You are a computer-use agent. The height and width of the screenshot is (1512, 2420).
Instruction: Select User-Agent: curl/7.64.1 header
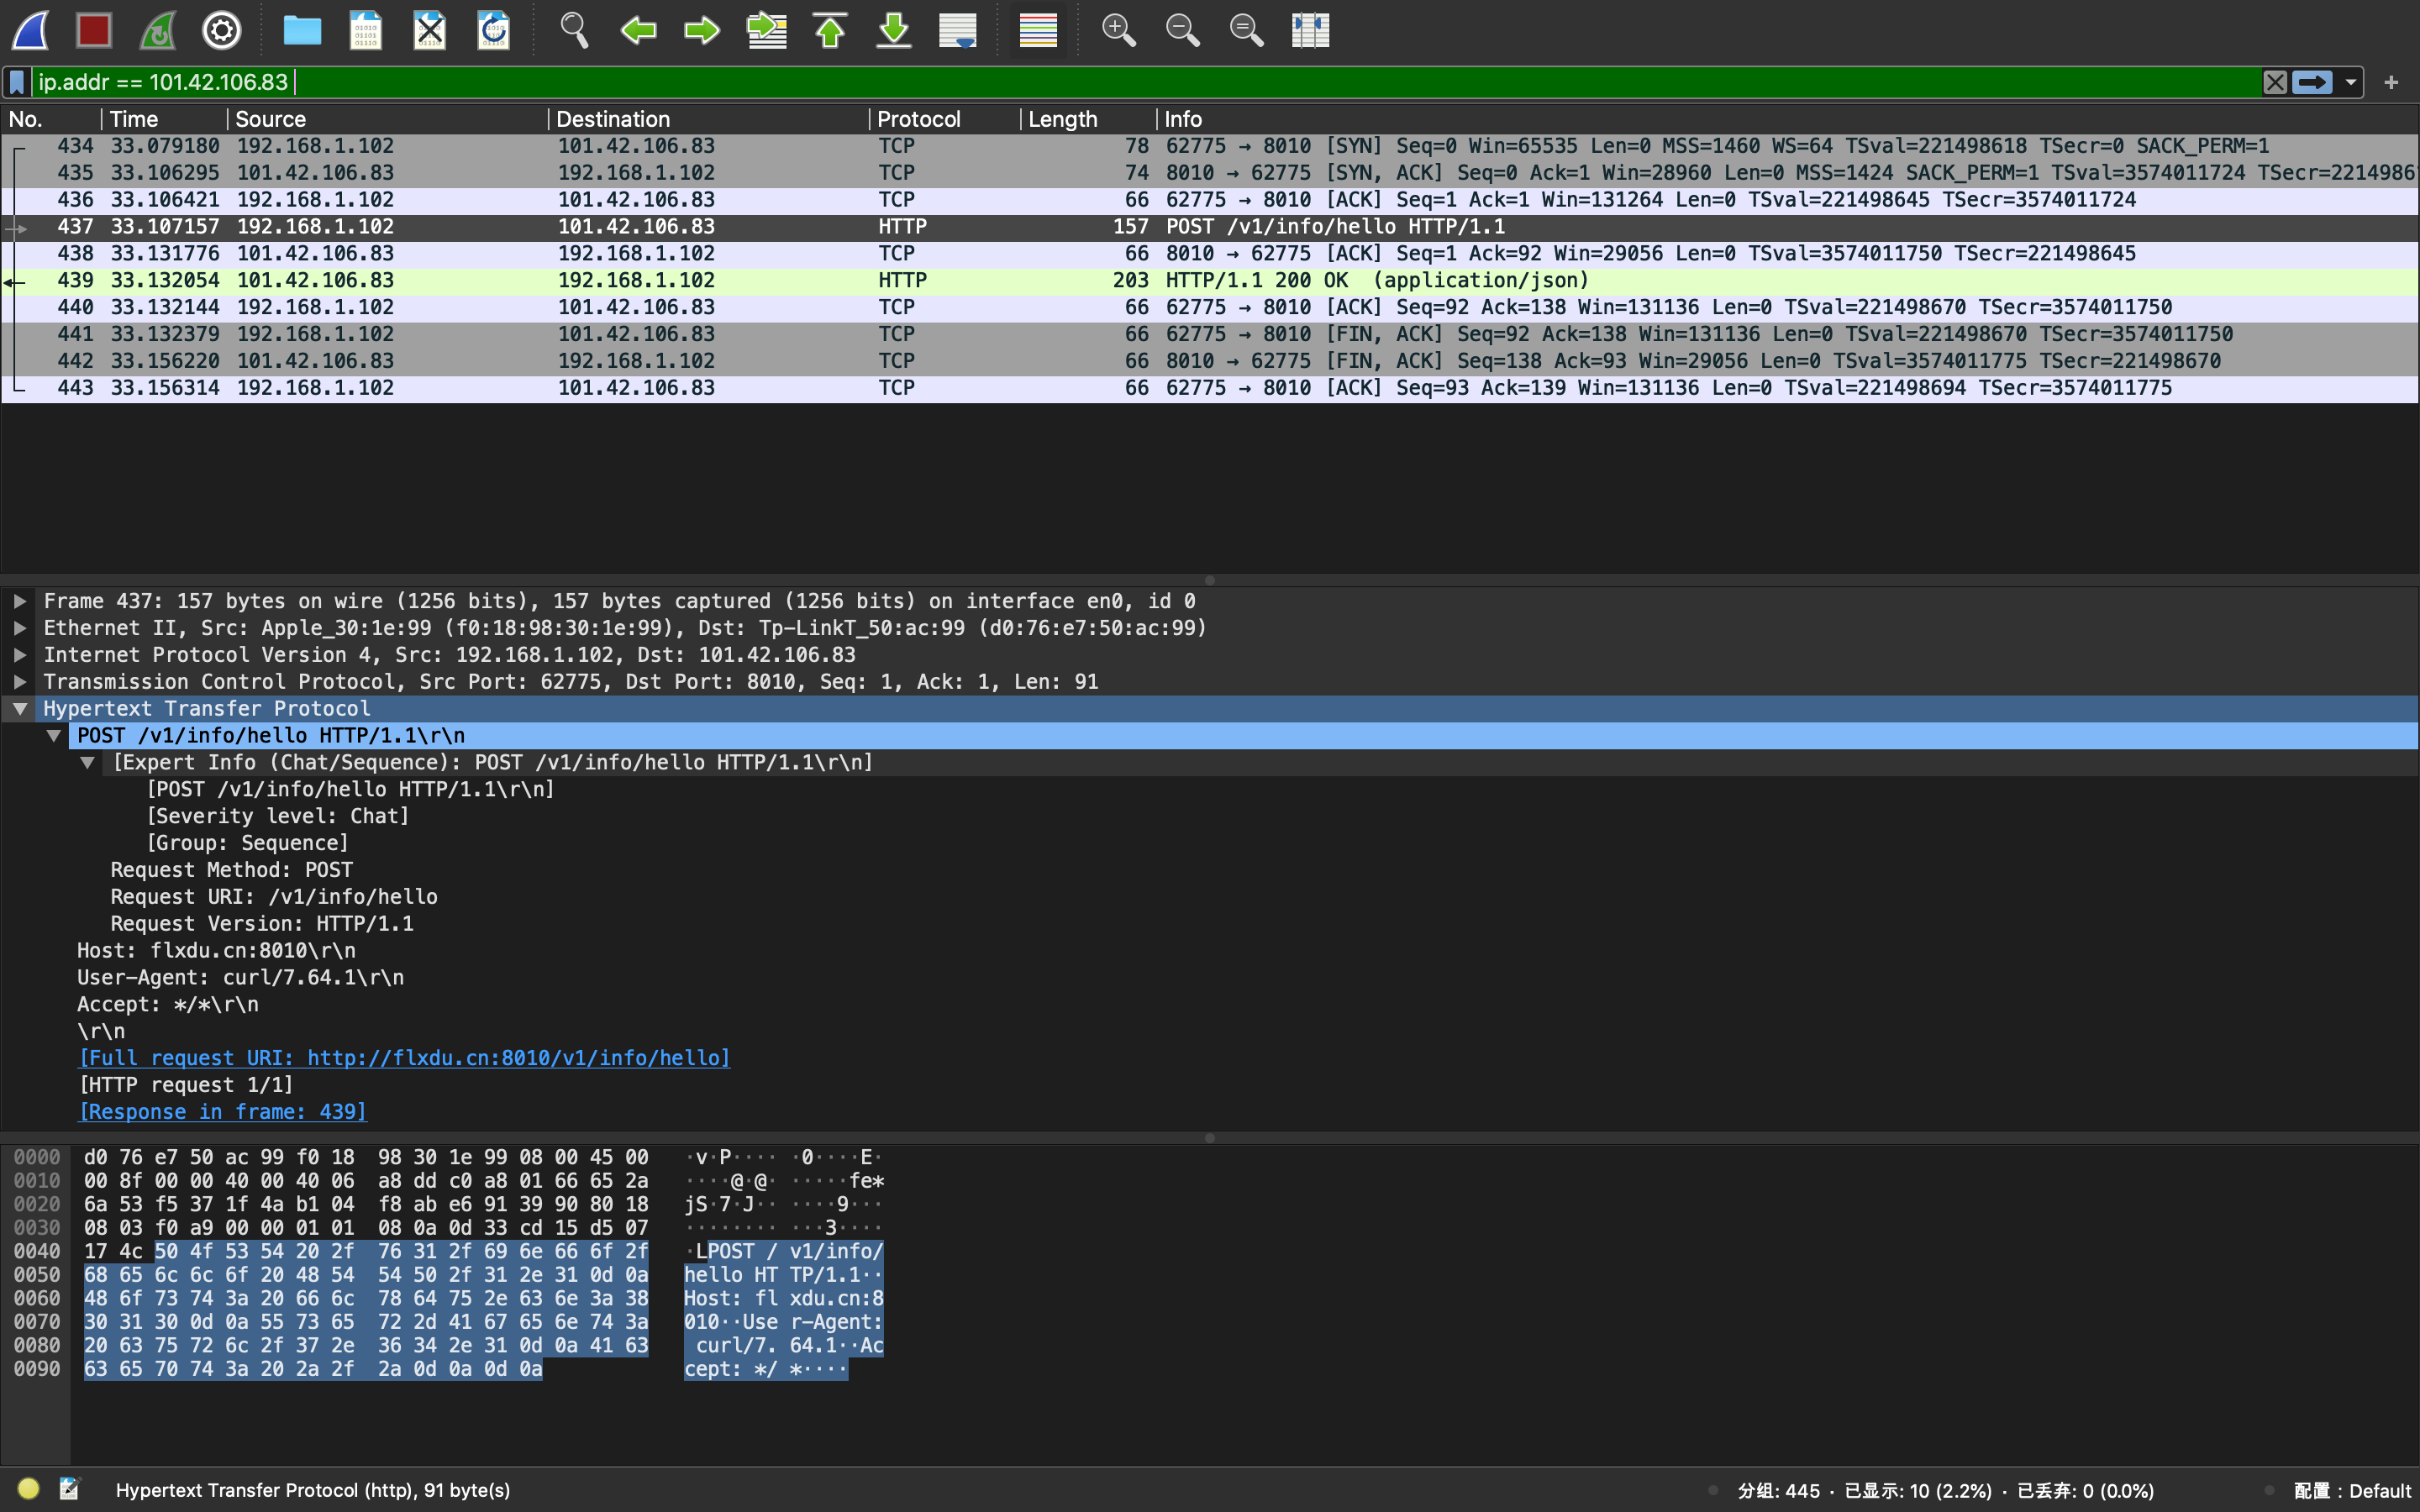point(241,978)
